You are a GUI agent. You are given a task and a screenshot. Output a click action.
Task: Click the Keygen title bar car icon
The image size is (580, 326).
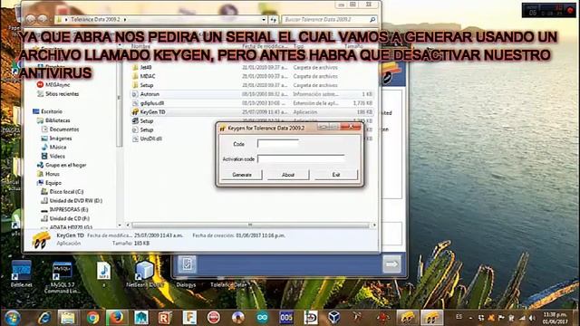222,128
